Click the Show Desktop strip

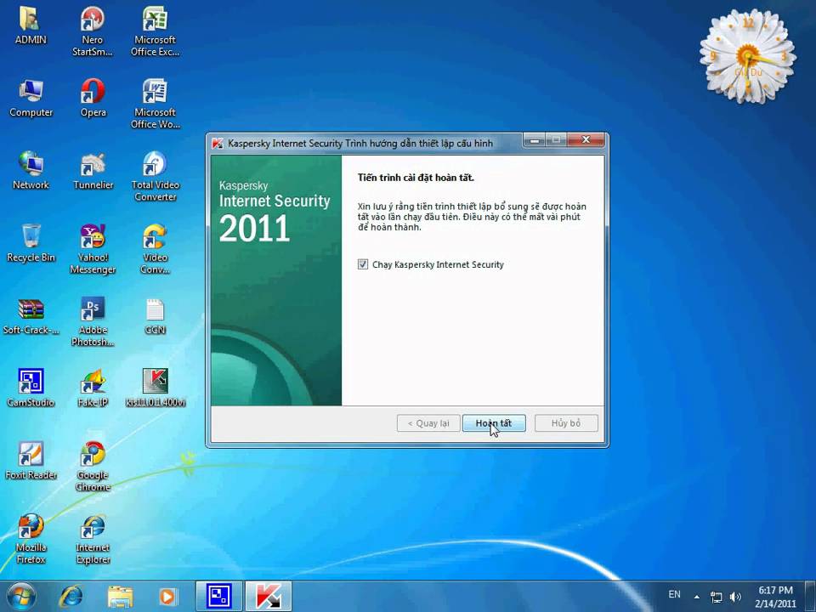coord(810,597)
